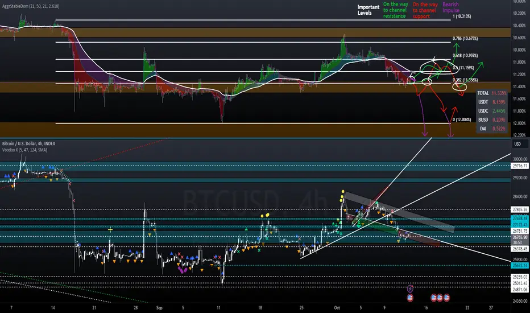Select the 'Important Levels' text note
Image resolution: width=530 pixels, height=313 pixels.
click(x=368, y=10)
